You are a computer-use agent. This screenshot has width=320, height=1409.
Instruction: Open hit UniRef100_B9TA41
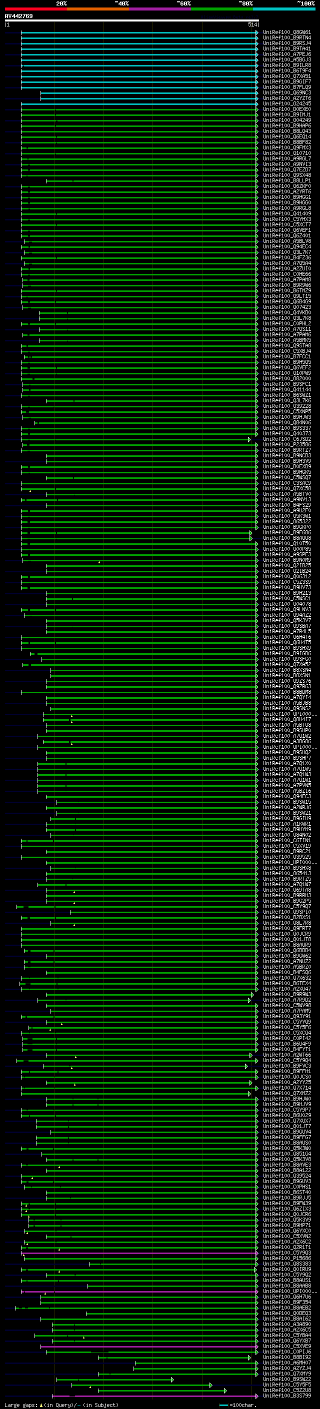point(287,48)
